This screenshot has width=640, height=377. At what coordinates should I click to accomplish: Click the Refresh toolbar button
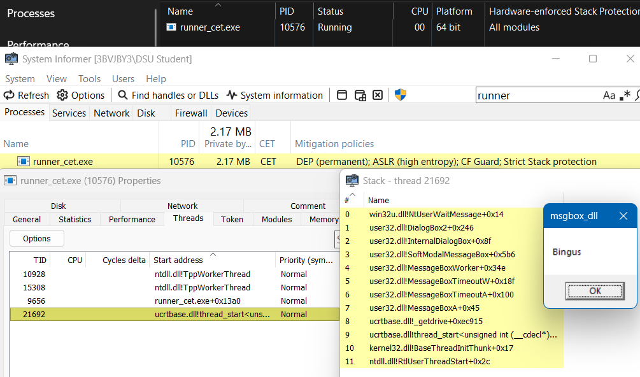point(27,95)
